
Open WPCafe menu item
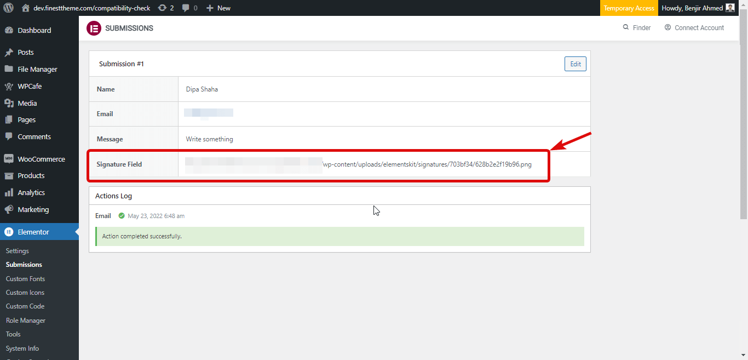click(39, 87)
